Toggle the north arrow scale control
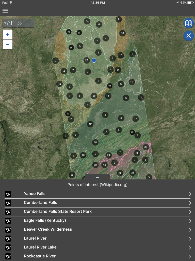This screenshot has height=261, width=195. [x=18, y=23]
